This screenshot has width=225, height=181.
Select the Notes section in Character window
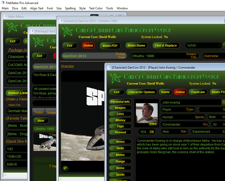120,142
